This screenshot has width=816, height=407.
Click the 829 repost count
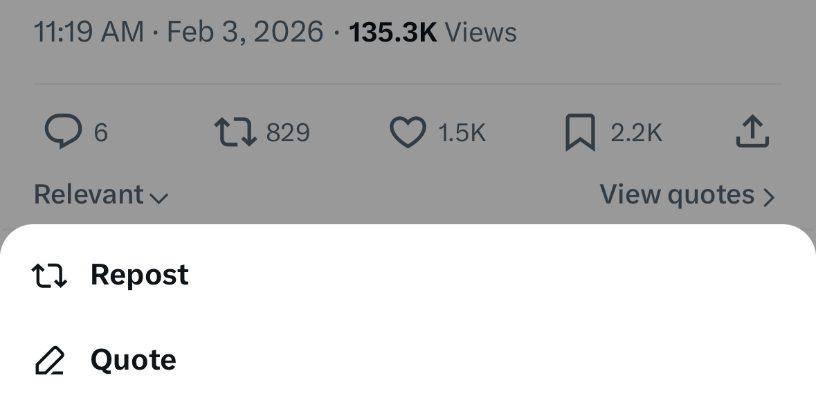(288, 132)
